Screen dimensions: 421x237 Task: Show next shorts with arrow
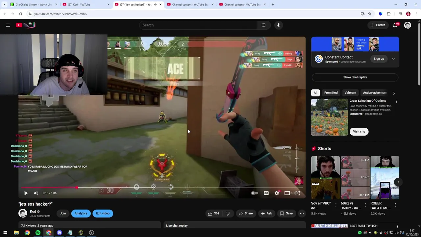click(x=398, y=182)
